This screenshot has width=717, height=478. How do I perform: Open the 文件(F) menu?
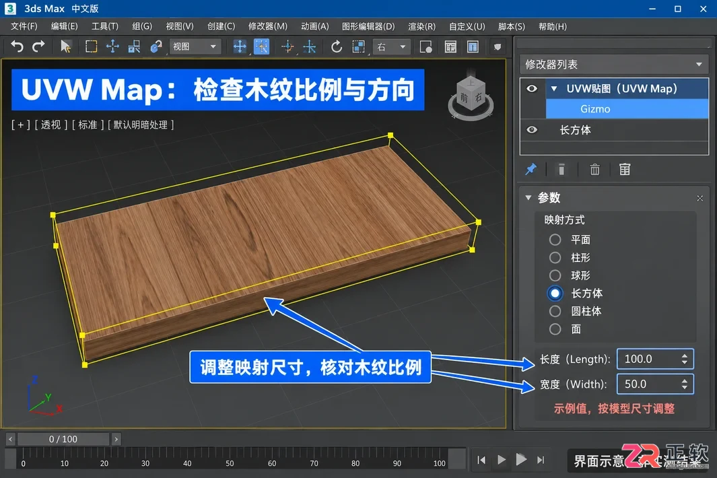coord(24,26)
